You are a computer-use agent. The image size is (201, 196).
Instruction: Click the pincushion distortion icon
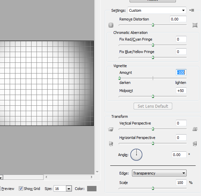(195, 25)
